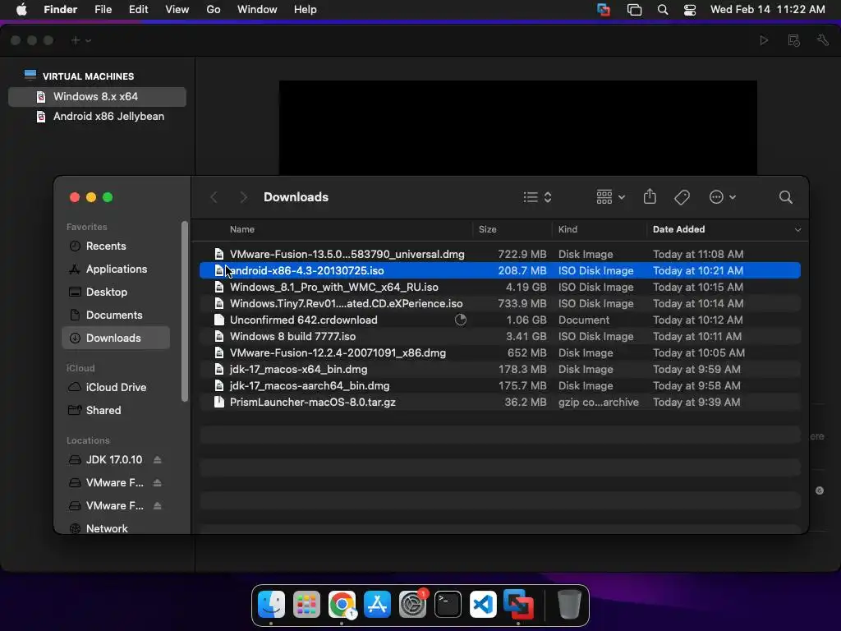The width and height of the screenshot is (841, 631).
Task: Click VMware Fusion menu bar status icon
Action: coord(604,10)
